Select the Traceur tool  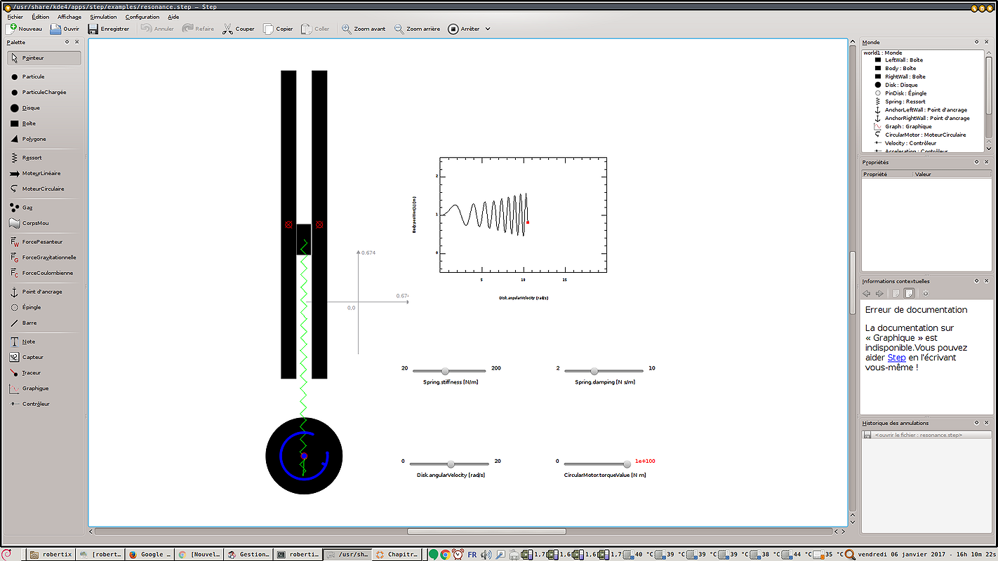point(44,372)
